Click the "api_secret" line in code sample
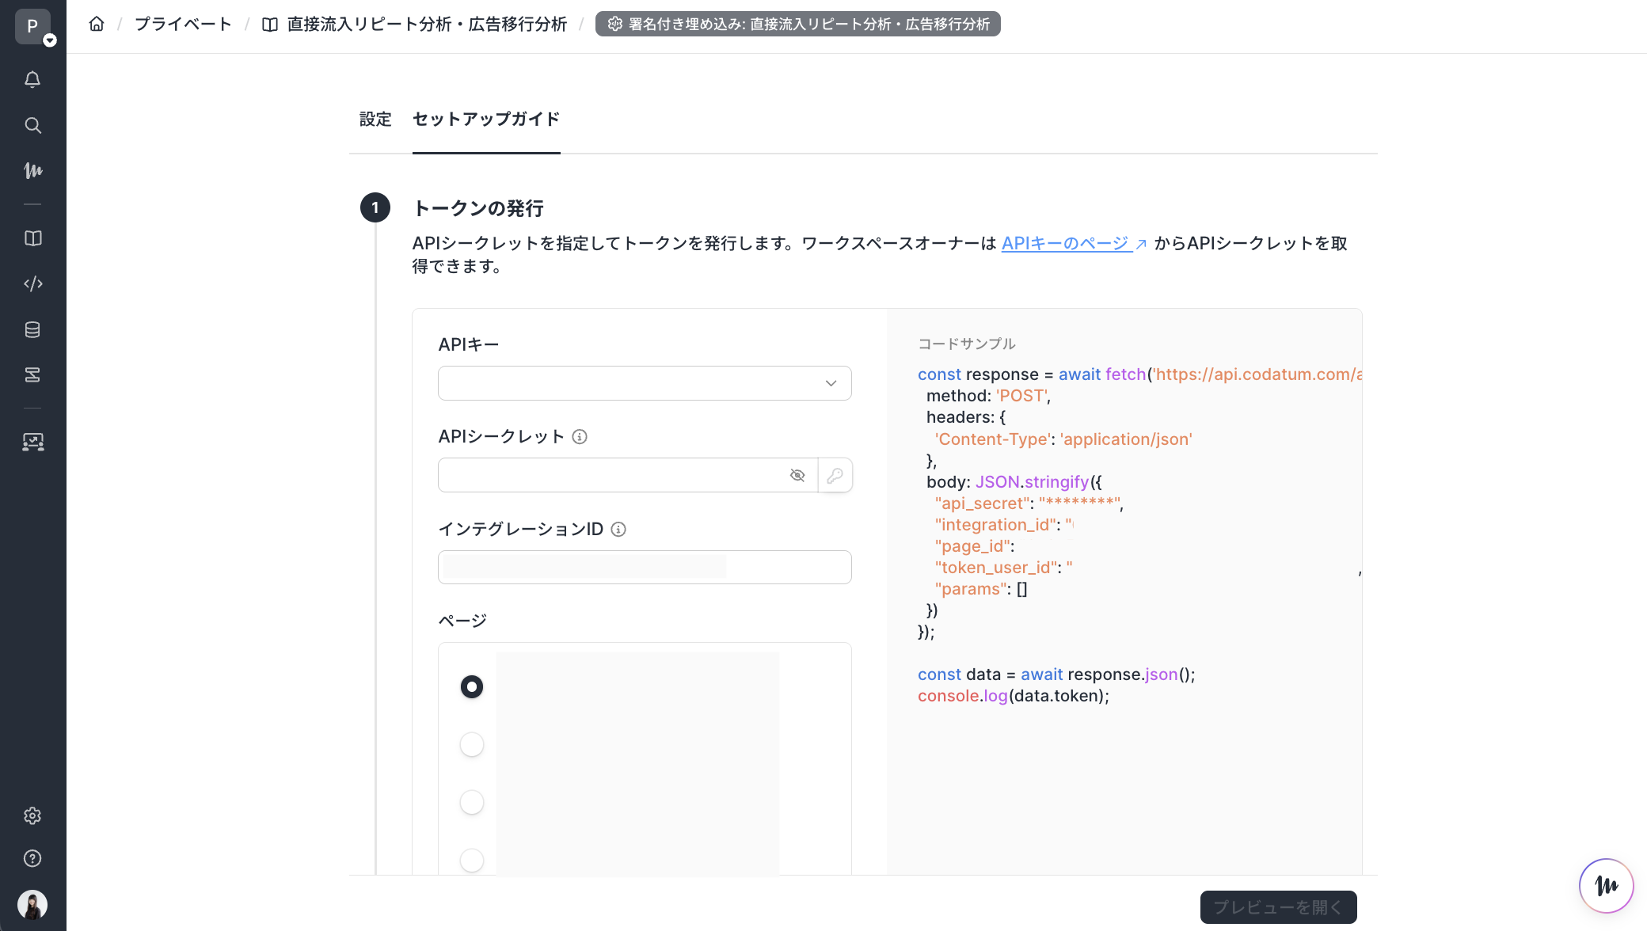This screenshot has height=931, width=1647. pyautogui.click(x=1029, y=503)
